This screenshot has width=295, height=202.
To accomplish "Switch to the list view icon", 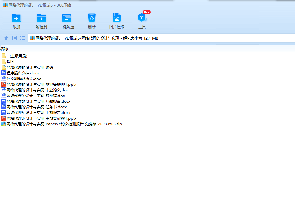I will coord(23,38).
